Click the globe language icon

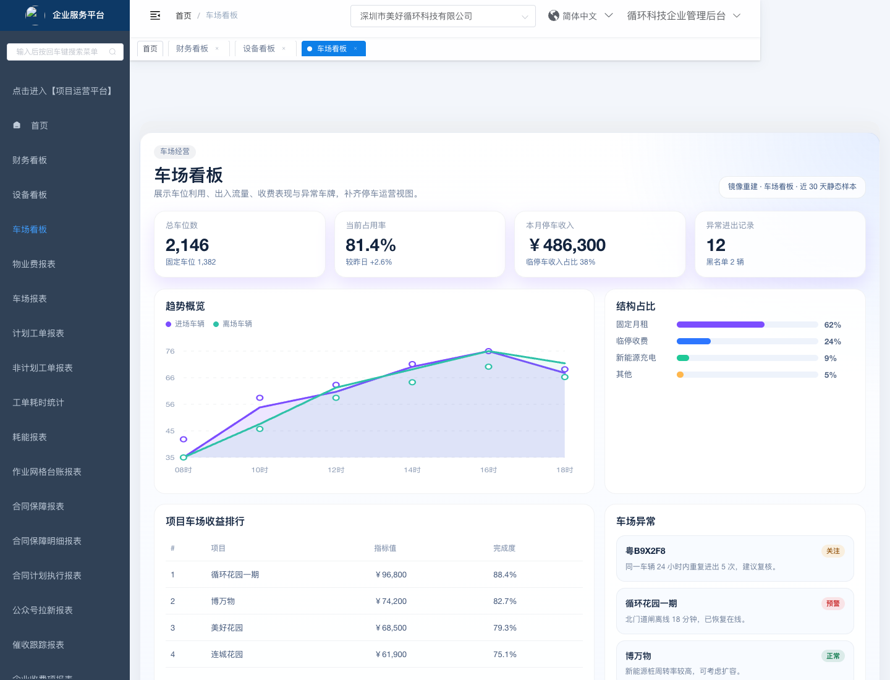click(554, 16)
